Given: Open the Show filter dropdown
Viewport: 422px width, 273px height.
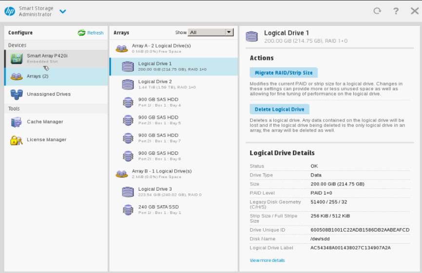Looking at the screenshot, I should pyautogui.click(x=211, y=33).
